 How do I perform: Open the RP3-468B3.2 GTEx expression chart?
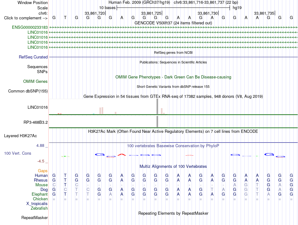[x=108, y=122]
